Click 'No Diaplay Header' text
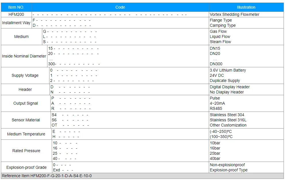The height and width of the screenshot is (180, 285). 227,92
